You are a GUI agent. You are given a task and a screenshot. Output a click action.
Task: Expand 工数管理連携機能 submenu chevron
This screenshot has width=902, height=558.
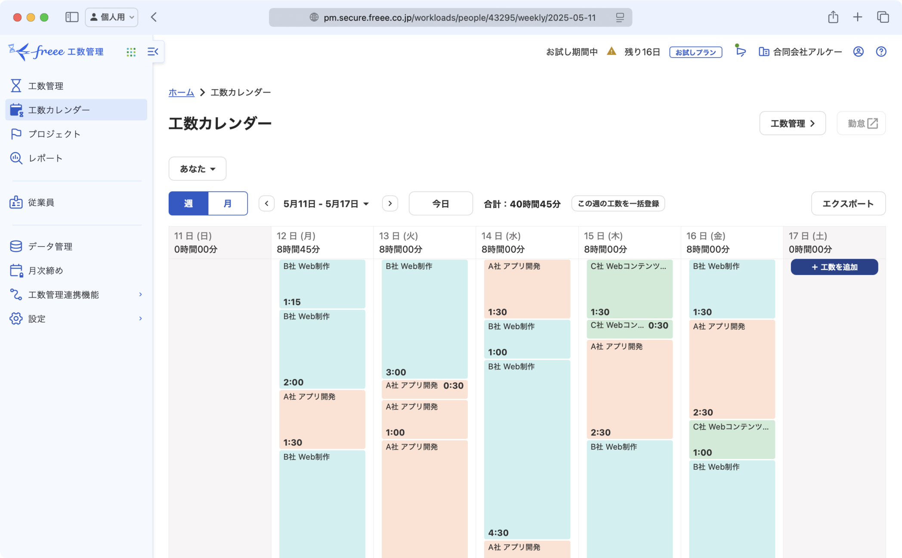tap(140, 294)
